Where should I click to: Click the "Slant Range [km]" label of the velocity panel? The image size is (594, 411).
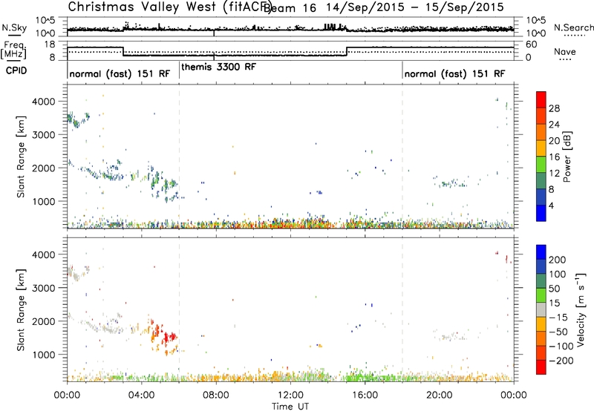point(21,310)
